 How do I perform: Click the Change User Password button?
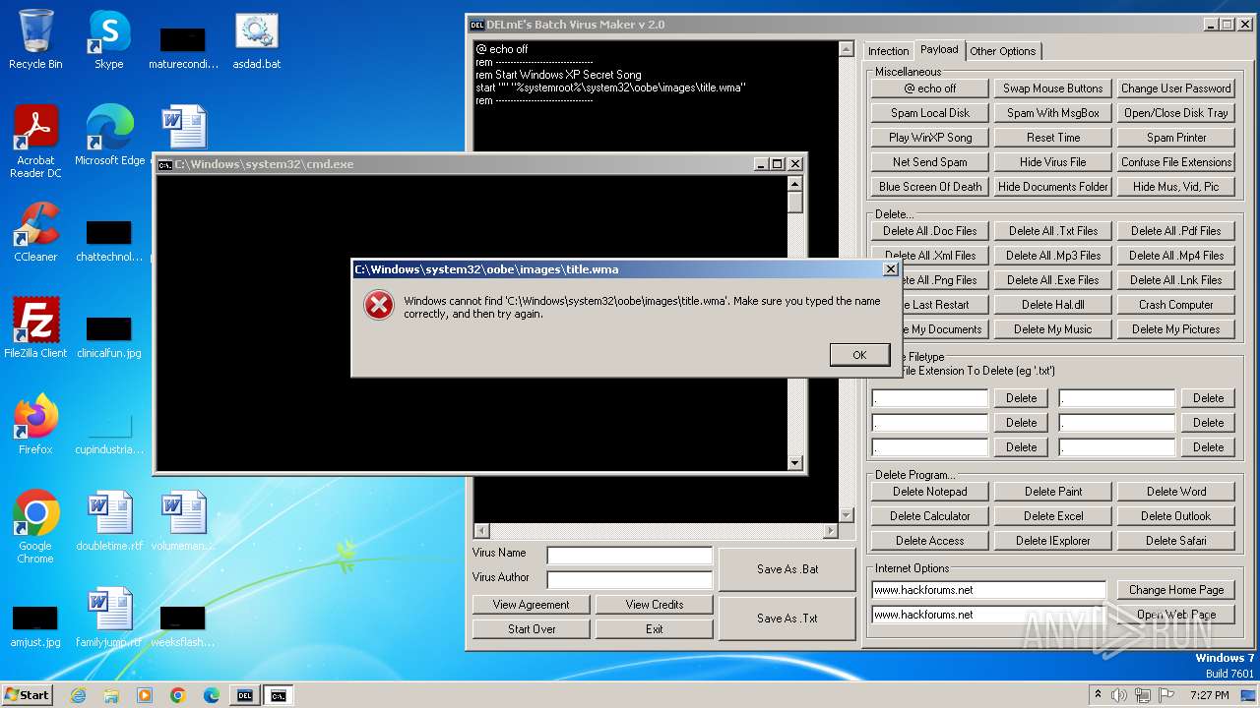(1176, 88)
